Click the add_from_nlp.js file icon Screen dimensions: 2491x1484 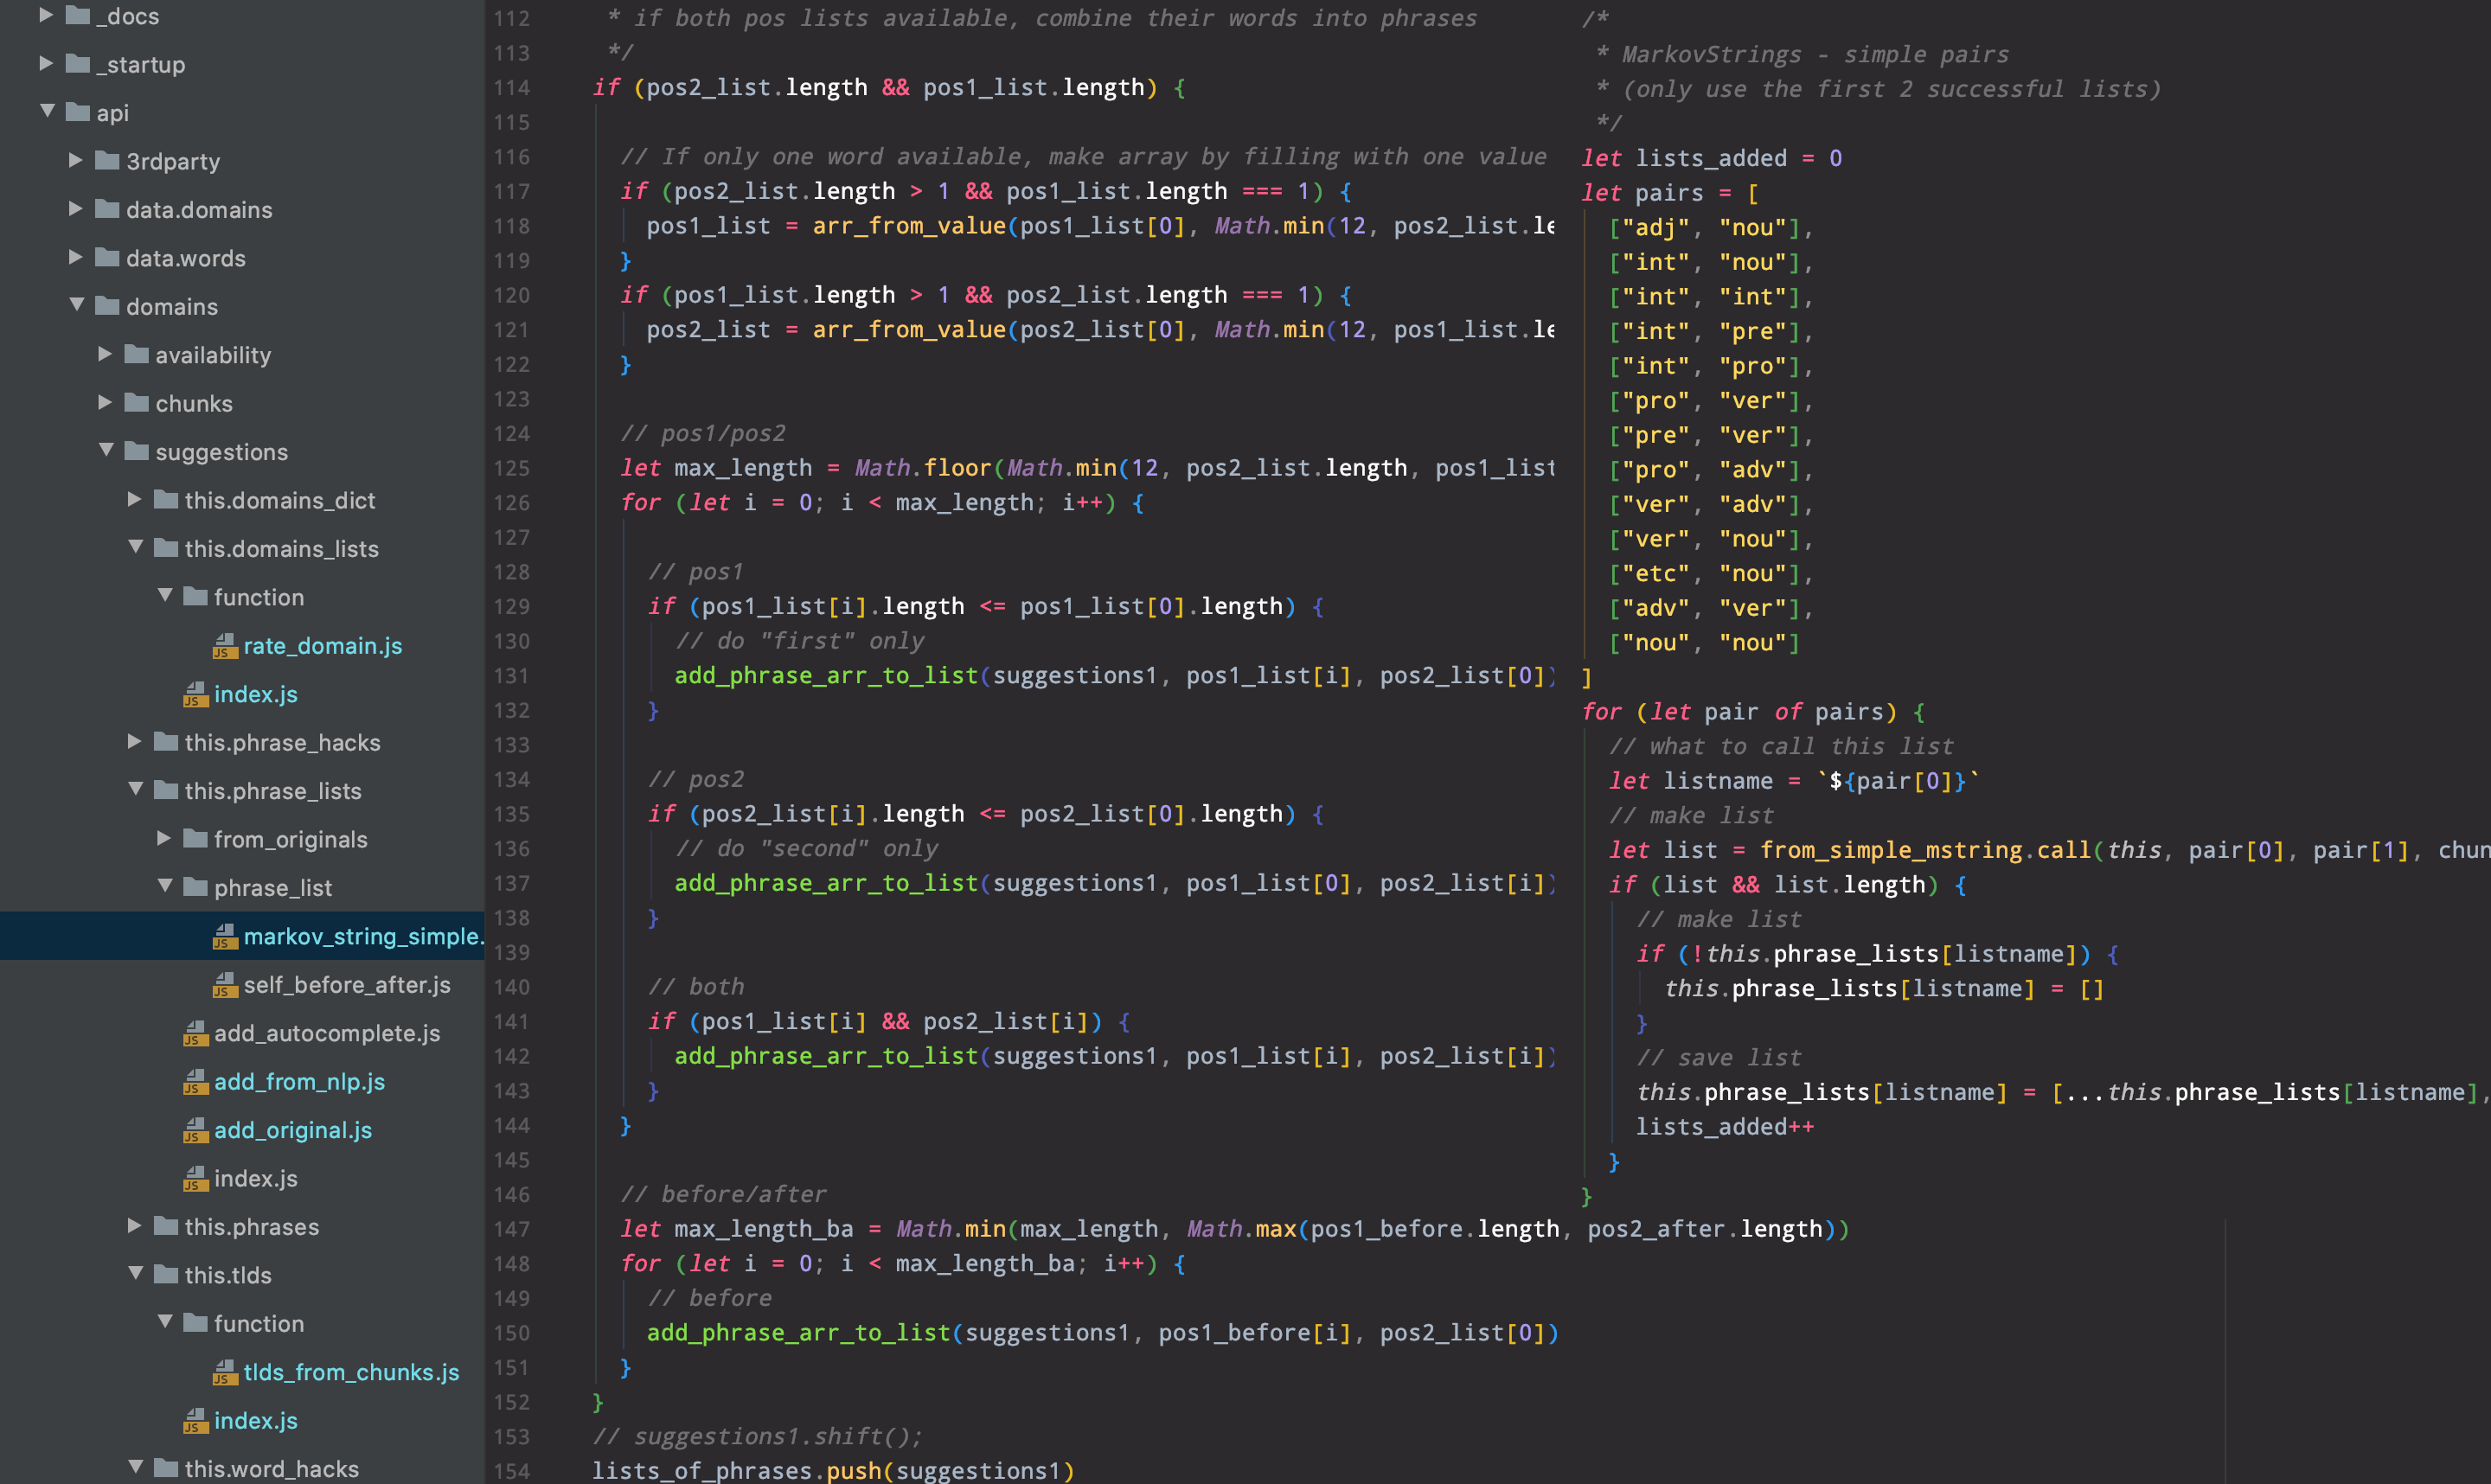[195, 1082]
